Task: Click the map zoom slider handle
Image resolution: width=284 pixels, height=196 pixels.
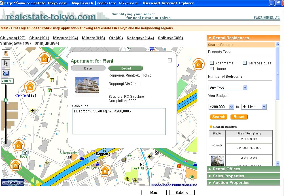Action: (6, 100)
